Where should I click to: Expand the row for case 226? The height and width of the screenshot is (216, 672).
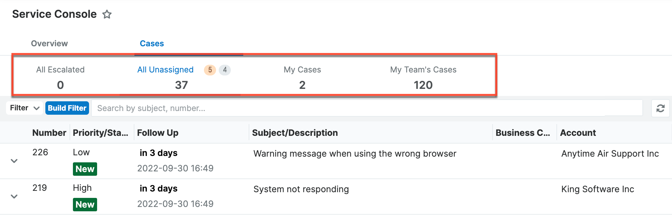click(x=14, y=161)
